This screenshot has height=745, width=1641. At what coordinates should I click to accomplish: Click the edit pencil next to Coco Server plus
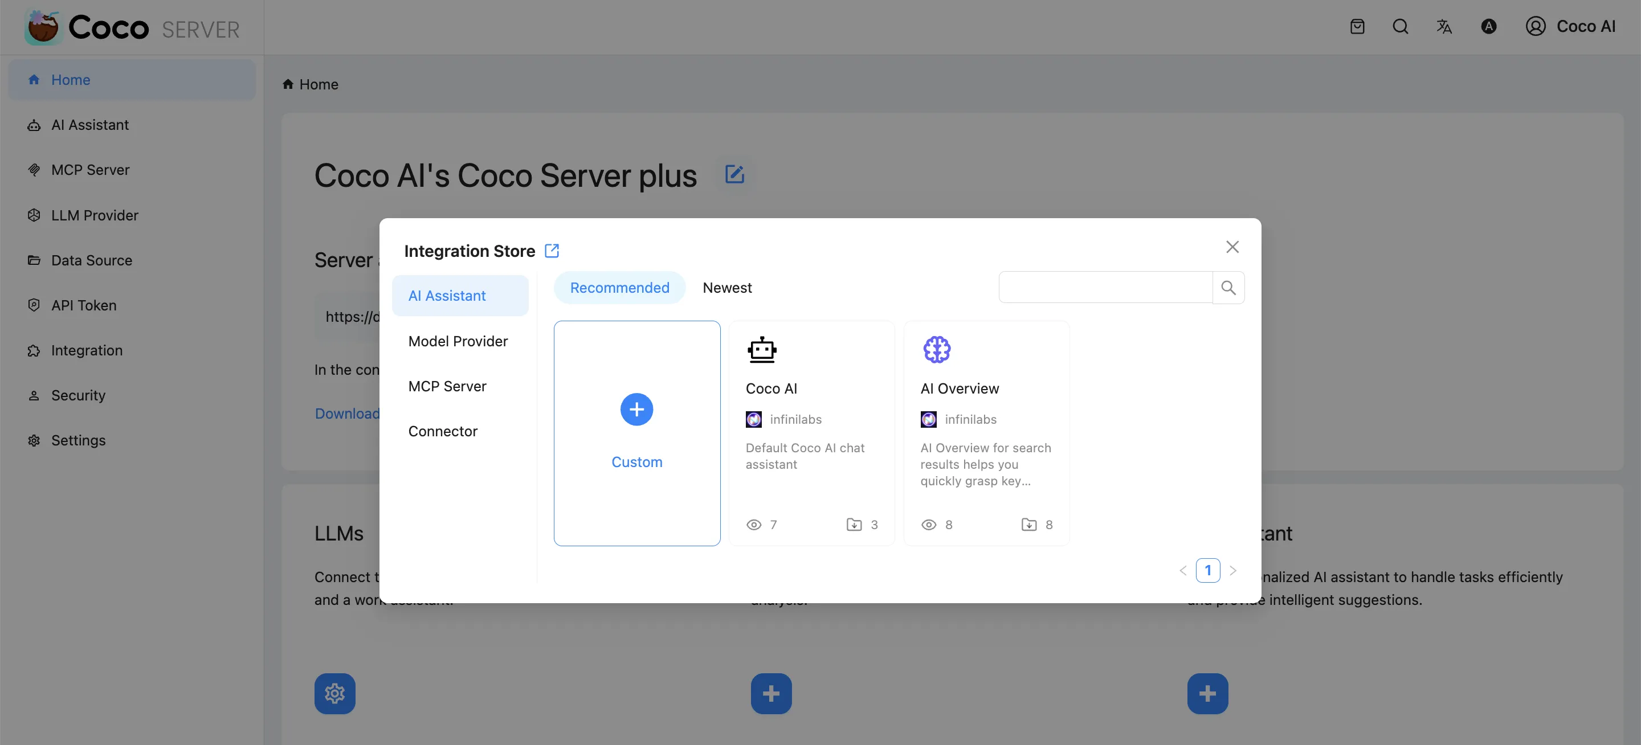click(734, 174)
